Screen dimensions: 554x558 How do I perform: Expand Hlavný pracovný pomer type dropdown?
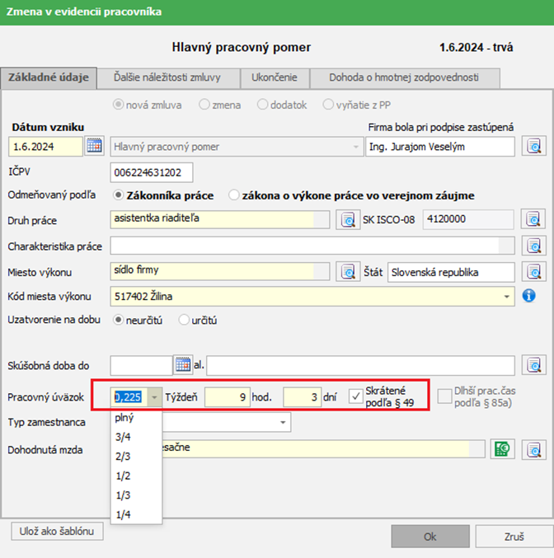point(355,147)
